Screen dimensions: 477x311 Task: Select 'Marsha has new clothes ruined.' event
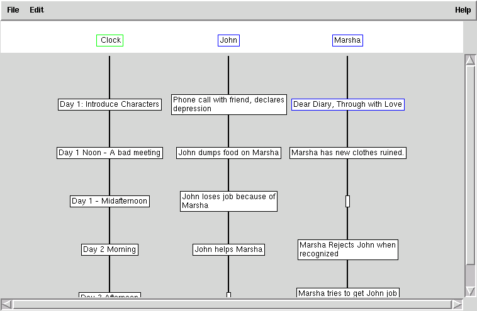click(x=347, y=153)
